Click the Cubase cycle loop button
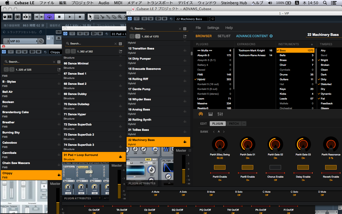 (49, 17)
